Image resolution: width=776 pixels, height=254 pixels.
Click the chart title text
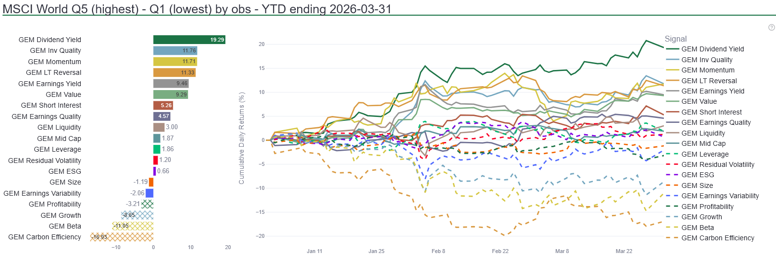point(197,9)
